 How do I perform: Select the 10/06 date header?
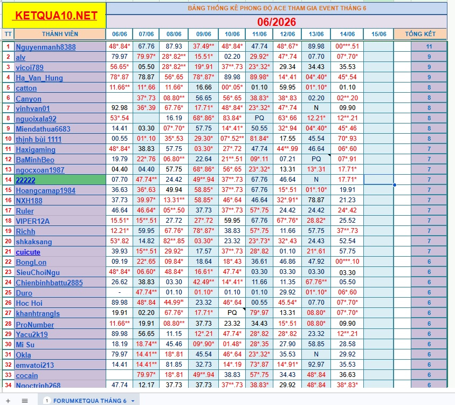(232, 34)
